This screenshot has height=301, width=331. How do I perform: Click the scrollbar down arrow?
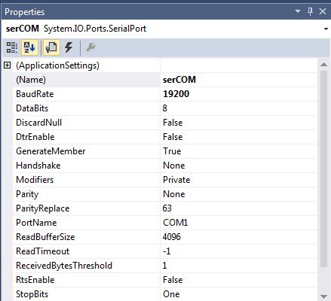click(x=323, y=296)
